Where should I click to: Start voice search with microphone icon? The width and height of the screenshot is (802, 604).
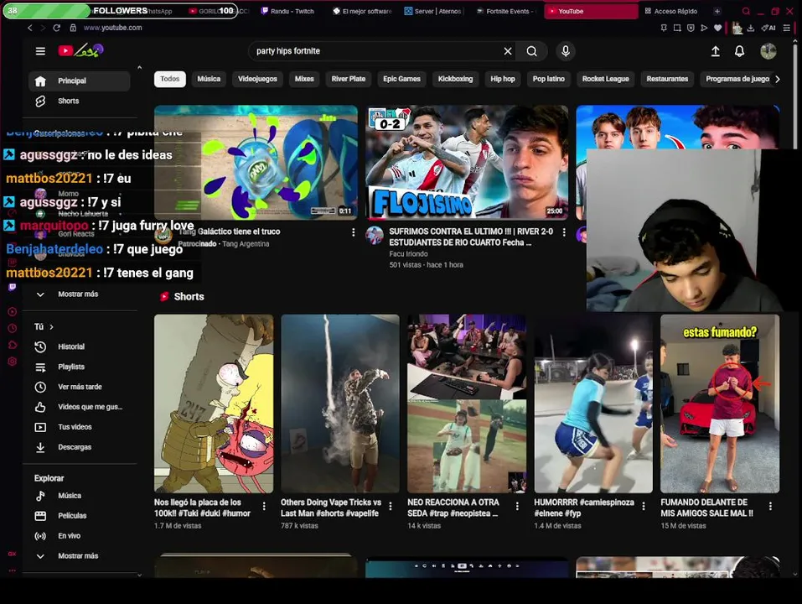(565, 51)
